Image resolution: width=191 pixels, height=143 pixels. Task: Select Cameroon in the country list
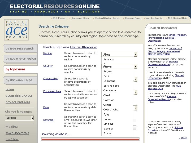117,91
